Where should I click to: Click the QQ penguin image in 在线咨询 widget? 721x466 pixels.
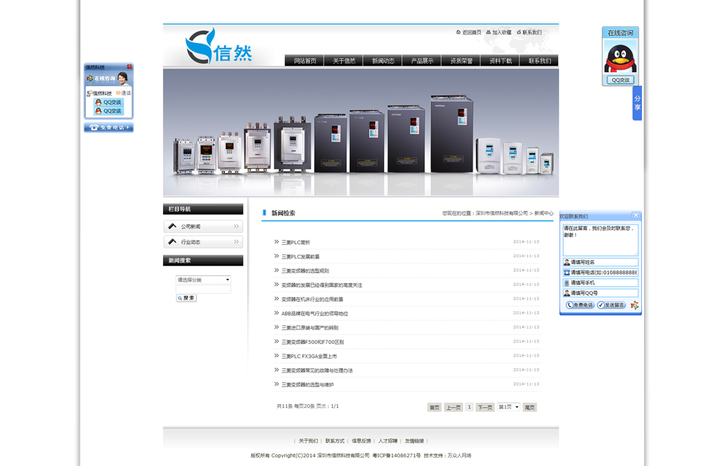620,58
